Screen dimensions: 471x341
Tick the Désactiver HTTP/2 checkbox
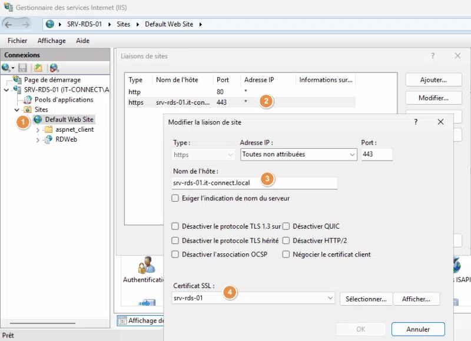287,240
